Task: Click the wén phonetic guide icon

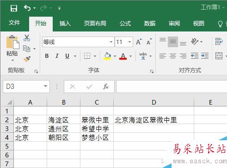Action: pos(143,56)
